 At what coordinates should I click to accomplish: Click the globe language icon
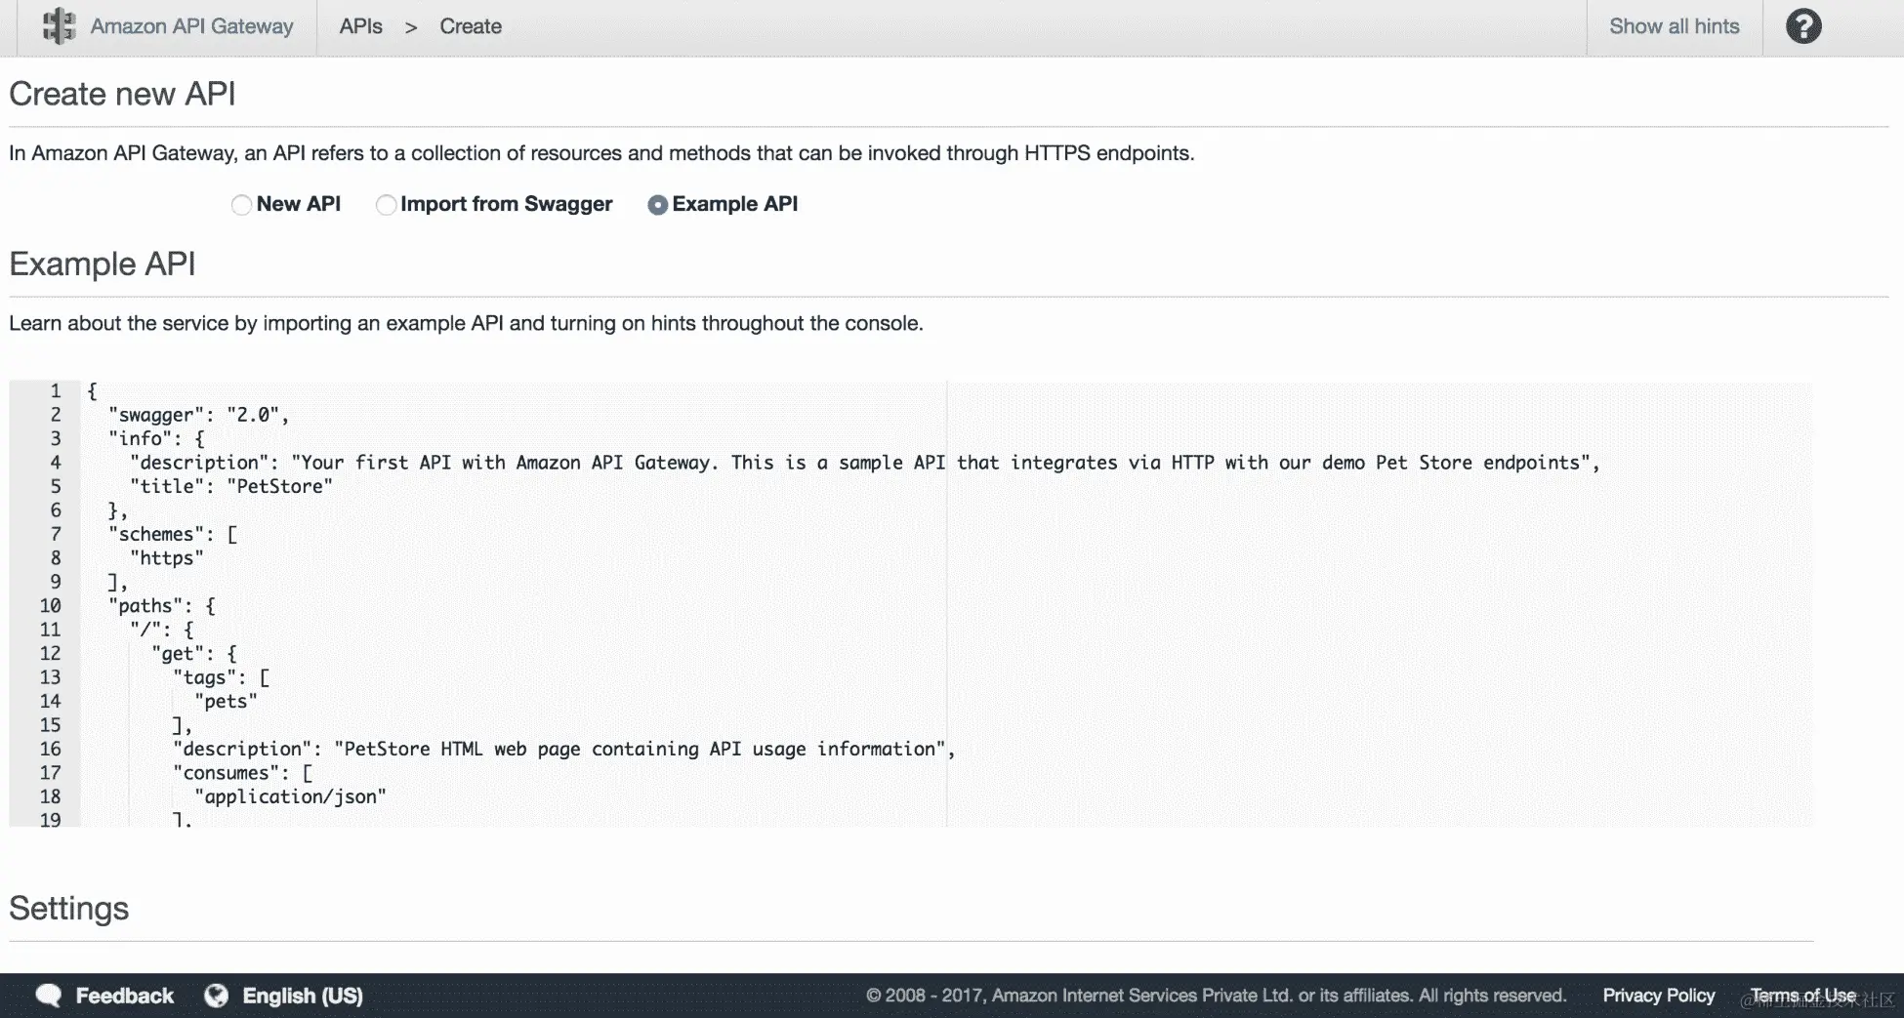click(216, 996)
